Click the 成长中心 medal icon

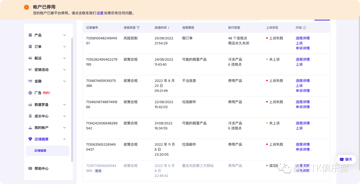30,116
